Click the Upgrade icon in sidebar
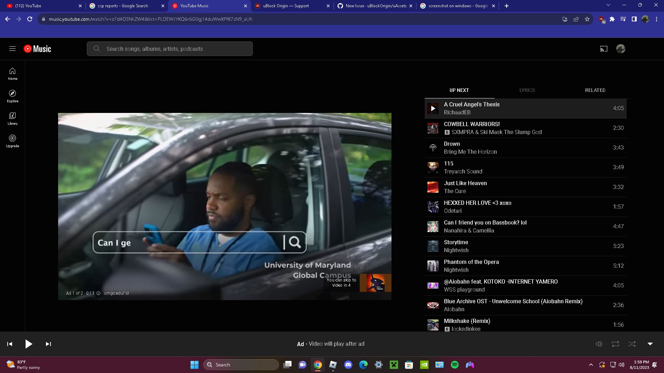664x373 pixels. [x=12, y=141]
